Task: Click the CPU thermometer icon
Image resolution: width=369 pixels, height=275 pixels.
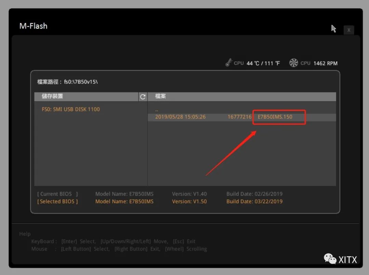Action: click(x=229, y=62)
